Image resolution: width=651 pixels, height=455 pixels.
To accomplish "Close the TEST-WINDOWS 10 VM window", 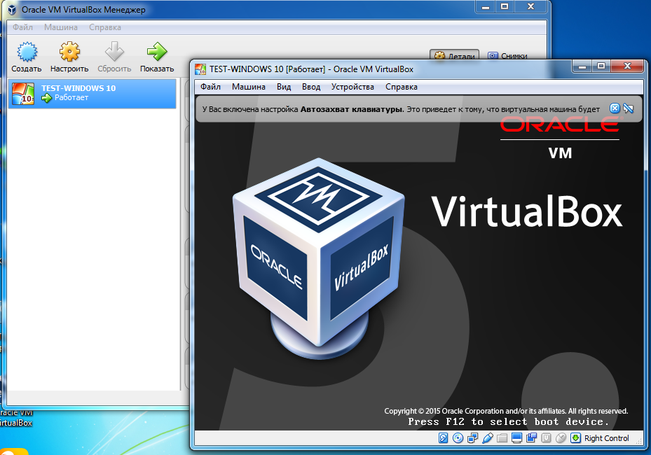I will click(x=627, y=66).
